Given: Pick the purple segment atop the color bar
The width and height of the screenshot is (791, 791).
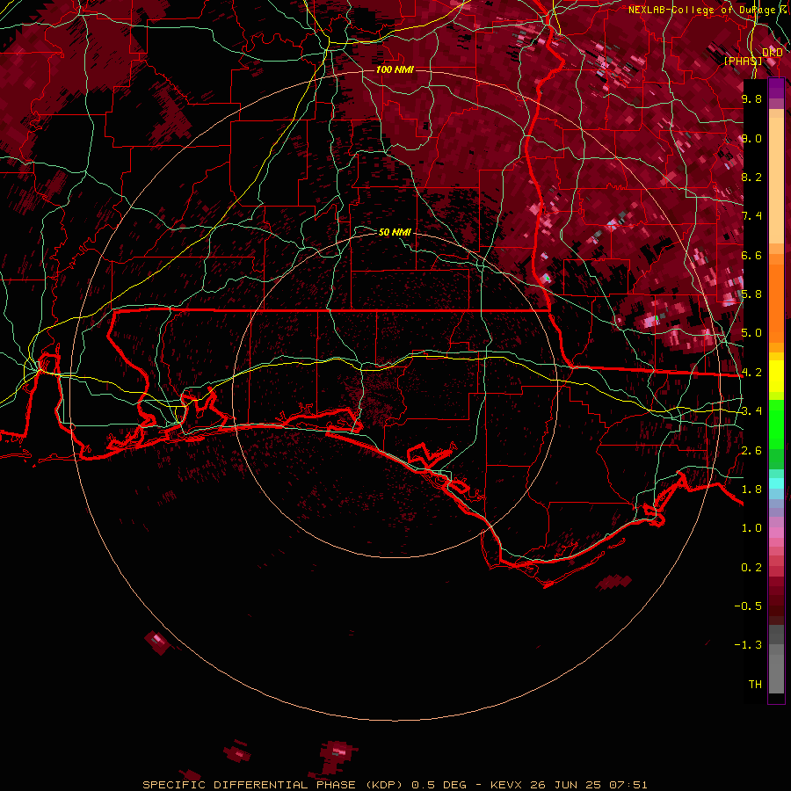Looking at the screenshot, I should click(776, 88).
